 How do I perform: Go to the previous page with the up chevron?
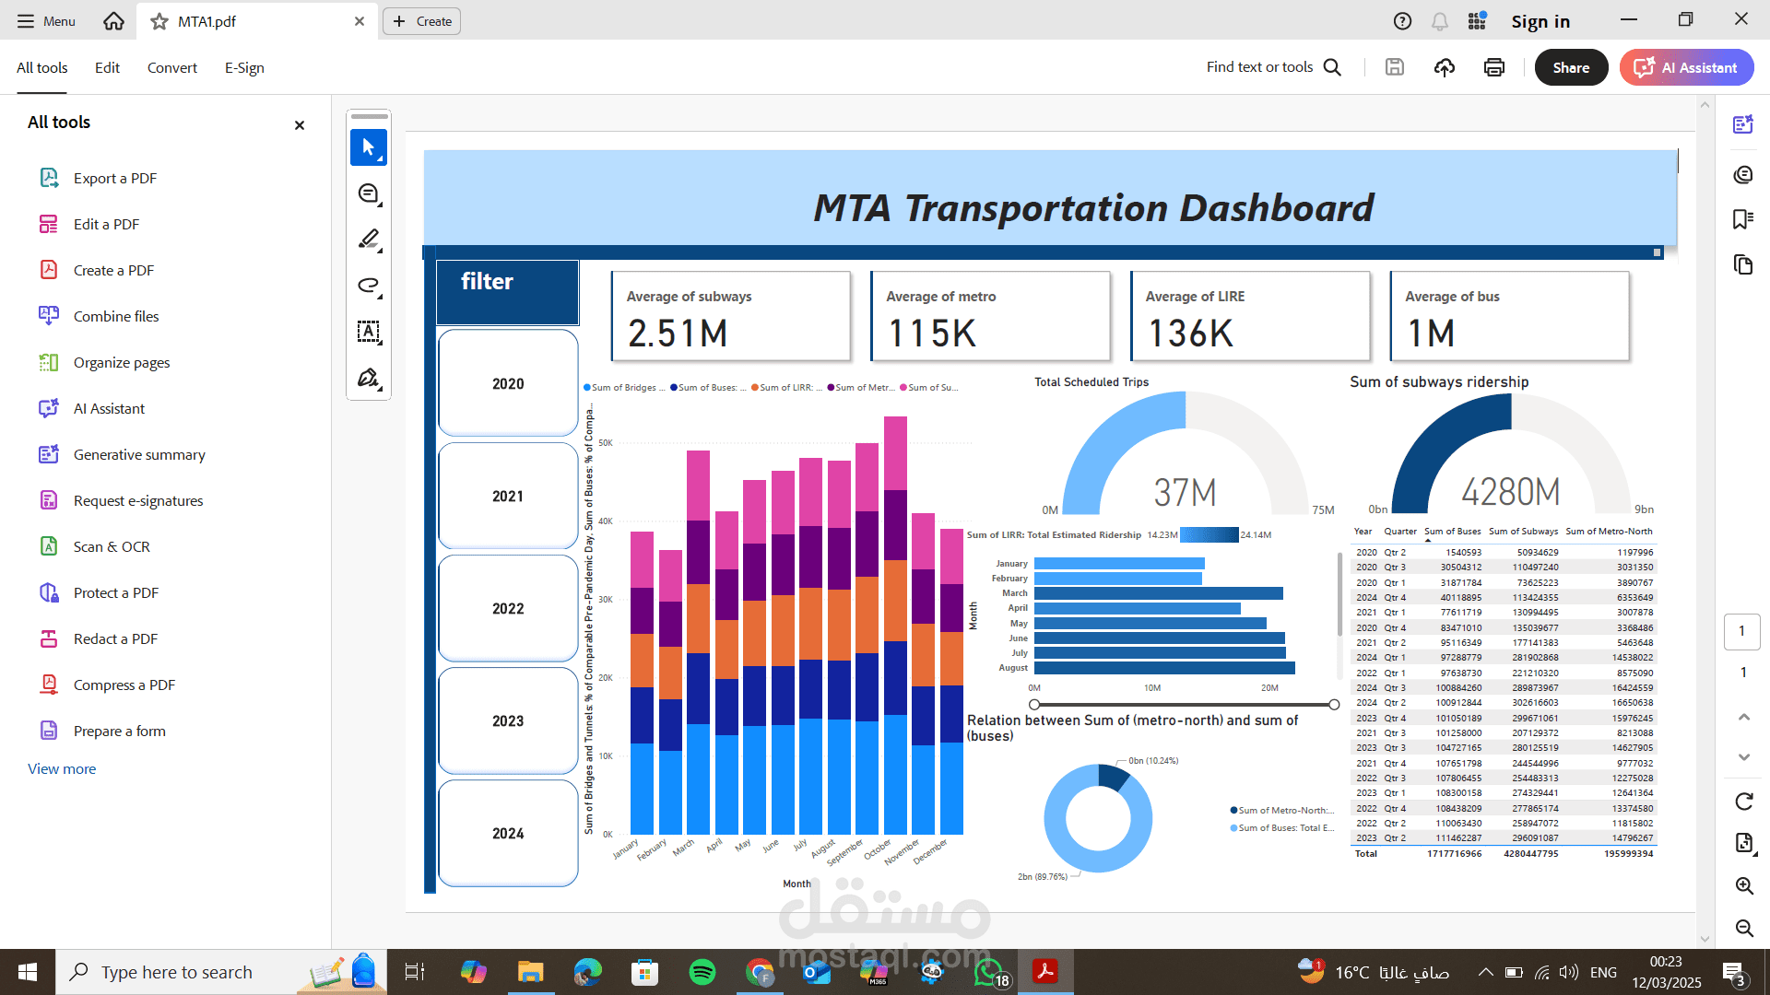(1744, 717)
